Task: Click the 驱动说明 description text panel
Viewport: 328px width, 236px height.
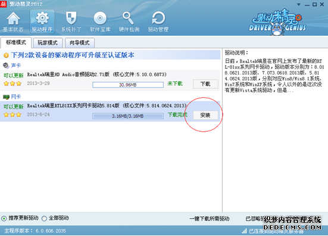Action: coord(274,75)
